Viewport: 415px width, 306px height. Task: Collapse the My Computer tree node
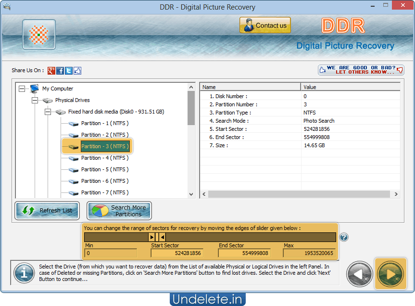pyautogui.click(x=22, y=89)
